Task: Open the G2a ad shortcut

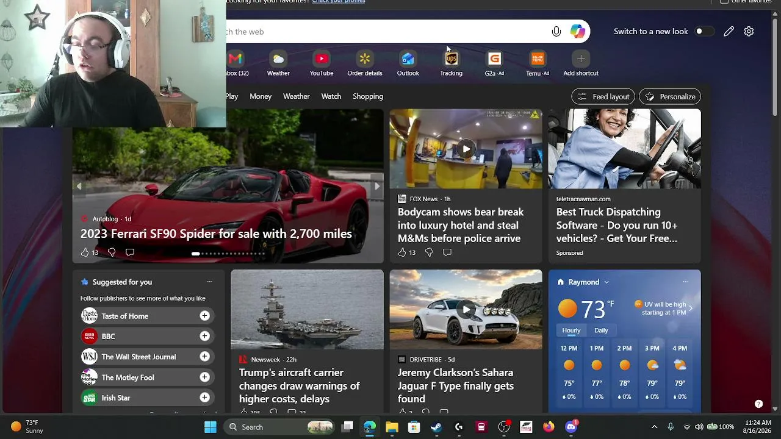Action: point(494,64)
